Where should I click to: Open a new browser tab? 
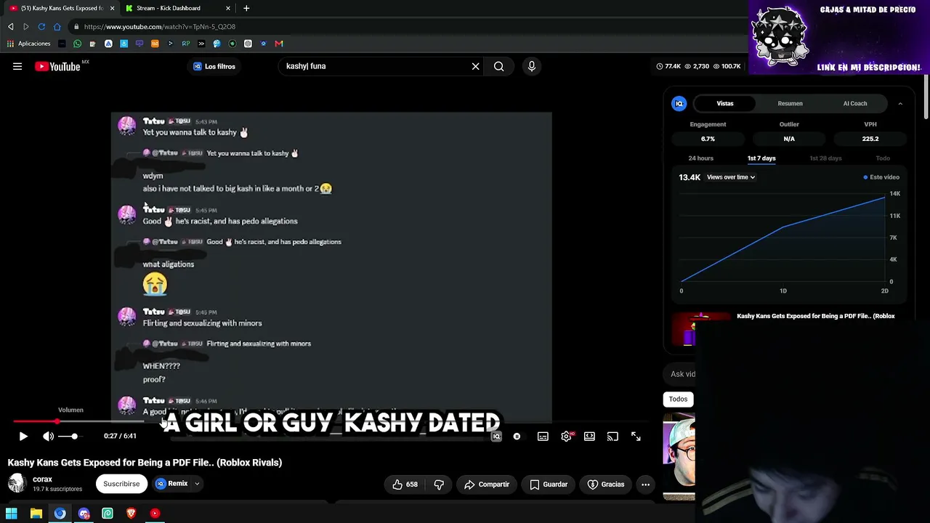[x=246, y=8]
